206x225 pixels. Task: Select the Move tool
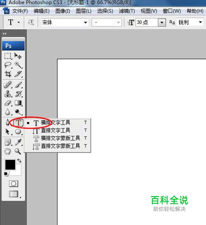point(18,56)
